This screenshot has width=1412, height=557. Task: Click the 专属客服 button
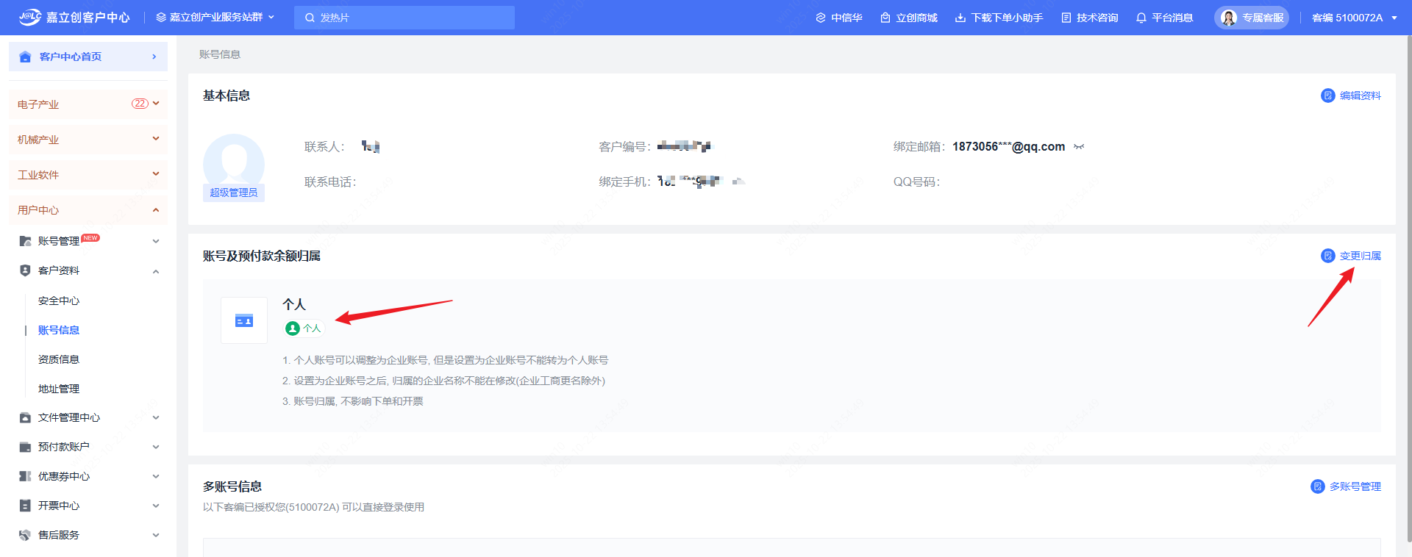(1252, 18)
